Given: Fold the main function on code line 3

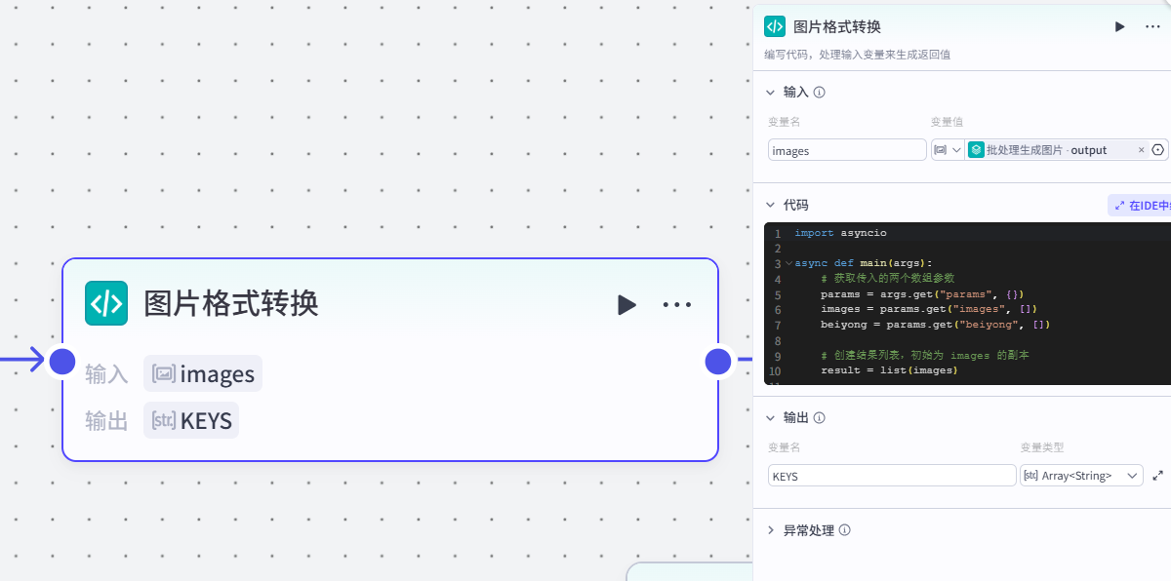Looking at the screenshot, I should (788, 263).
